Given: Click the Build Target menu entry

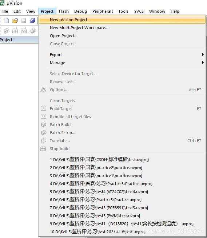Looking at the screenshot, I should tap(122, 109).
